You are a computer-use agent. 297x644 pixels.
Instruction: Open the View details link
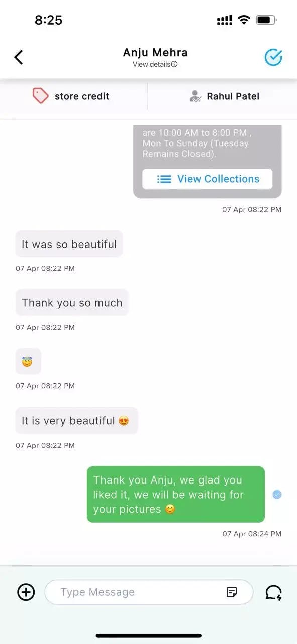(155, 64)
